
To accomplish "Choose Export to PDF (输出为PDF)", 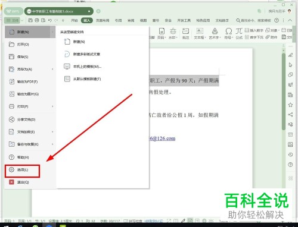I will [x=23, y=81].
